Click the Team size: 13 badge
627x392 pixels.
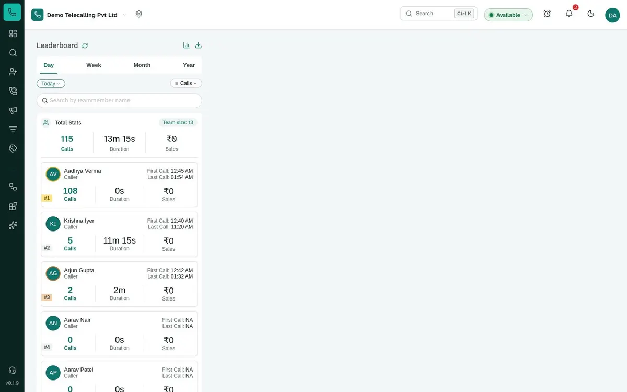pos(178,123)
